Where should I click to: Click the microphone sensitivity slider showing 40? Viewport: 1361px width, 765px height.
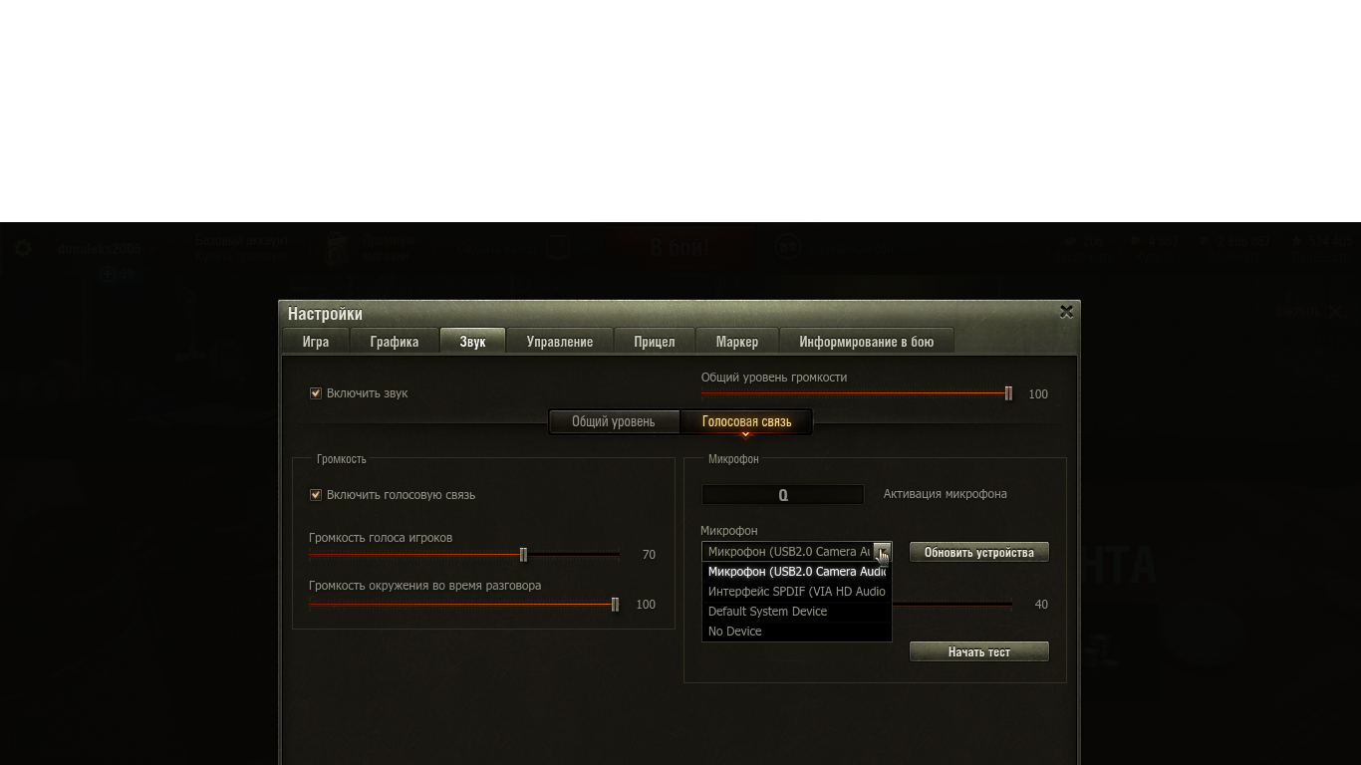tap(952, 604)
